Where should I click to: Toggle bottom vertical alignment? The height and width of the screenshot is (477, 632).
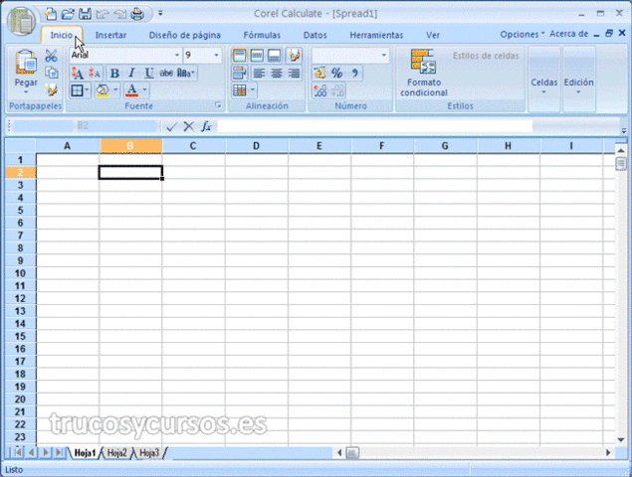tap(274, 56)
